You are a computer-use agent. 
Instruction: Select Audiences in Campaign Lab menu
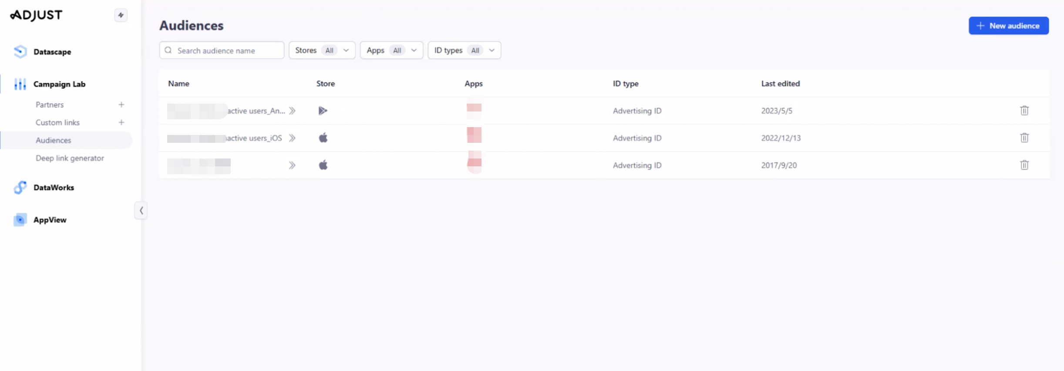54,140
